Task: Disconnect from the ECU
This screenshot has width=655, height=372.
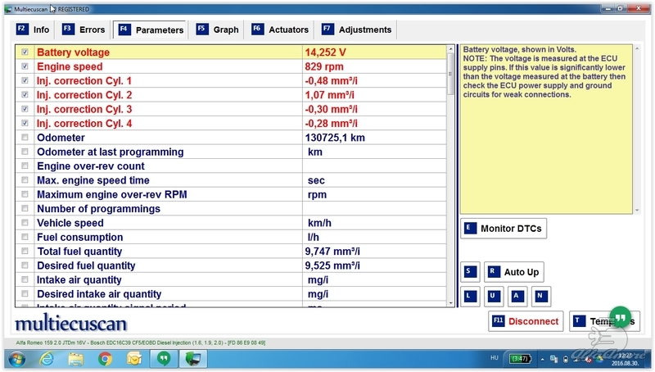Action: click(526, 321)
